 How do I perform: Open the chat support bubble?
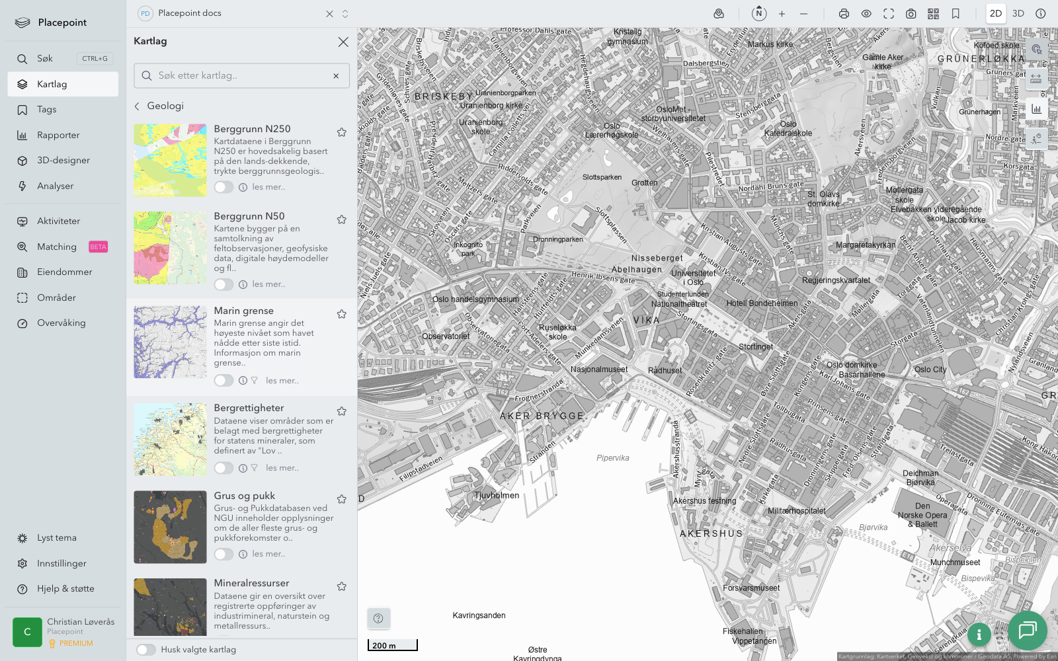(x=1027, y=630)
